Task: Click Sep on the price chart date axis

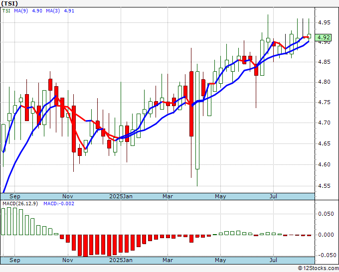Action: [14, 196]
